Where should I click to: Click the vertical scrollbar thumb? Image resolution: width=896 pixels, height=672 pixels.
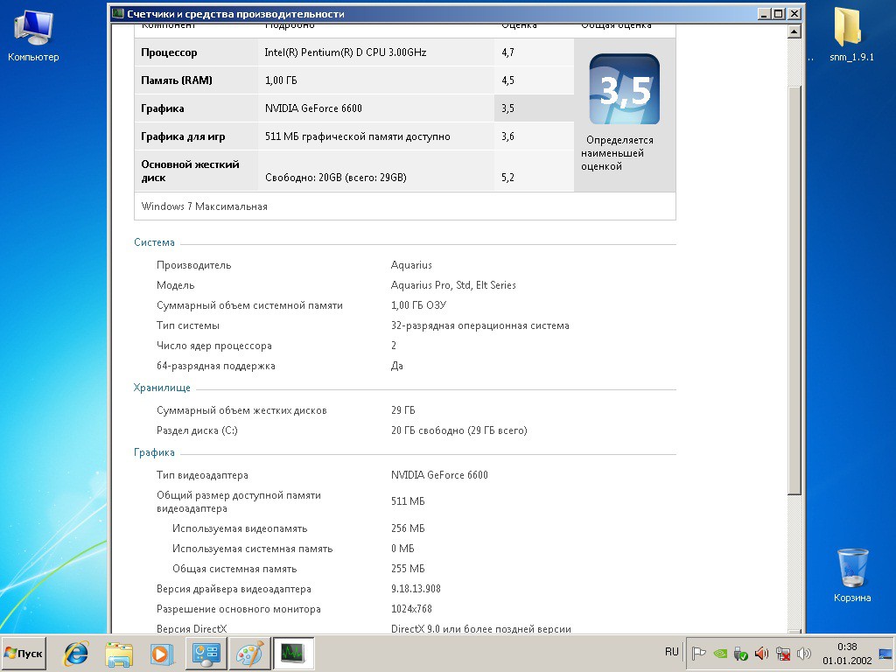794,290
